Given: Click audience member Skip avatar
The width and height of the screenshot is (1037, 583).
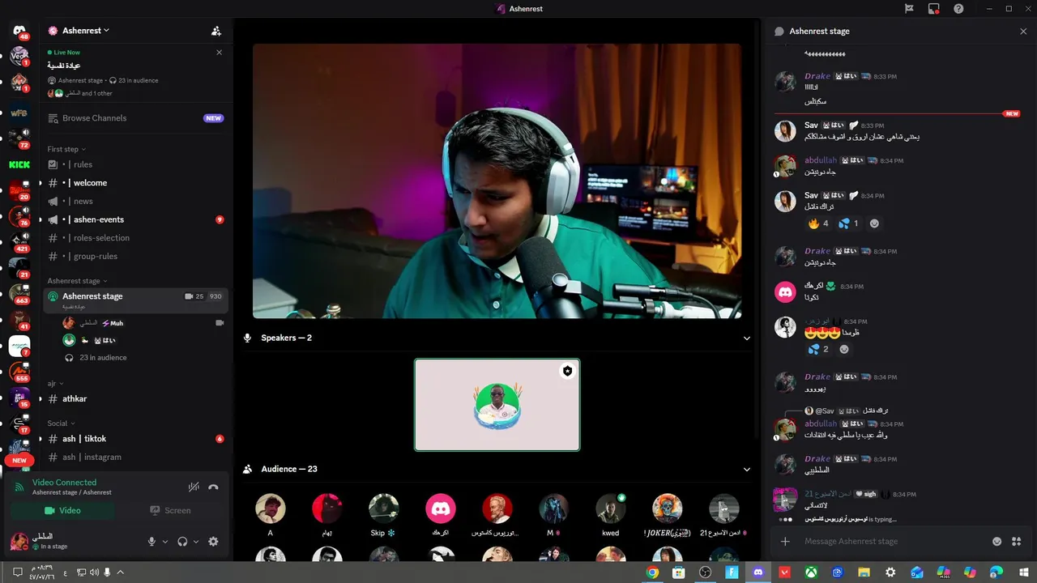Looking at the screenshot, I should 384,509.
